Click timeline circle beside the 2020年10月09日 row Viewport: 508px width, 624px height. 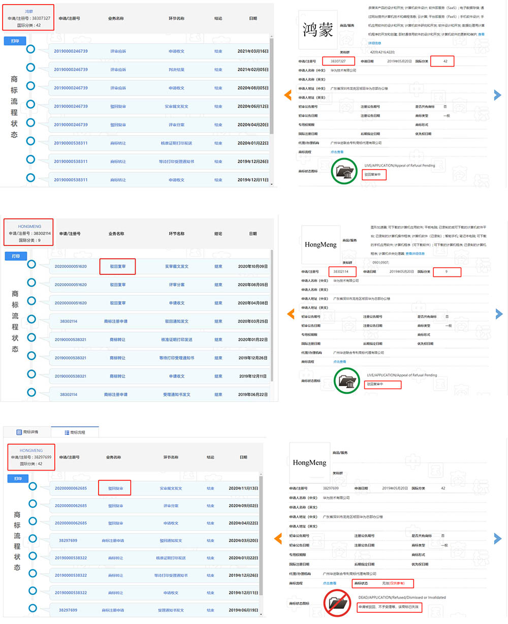click(31, 264)
